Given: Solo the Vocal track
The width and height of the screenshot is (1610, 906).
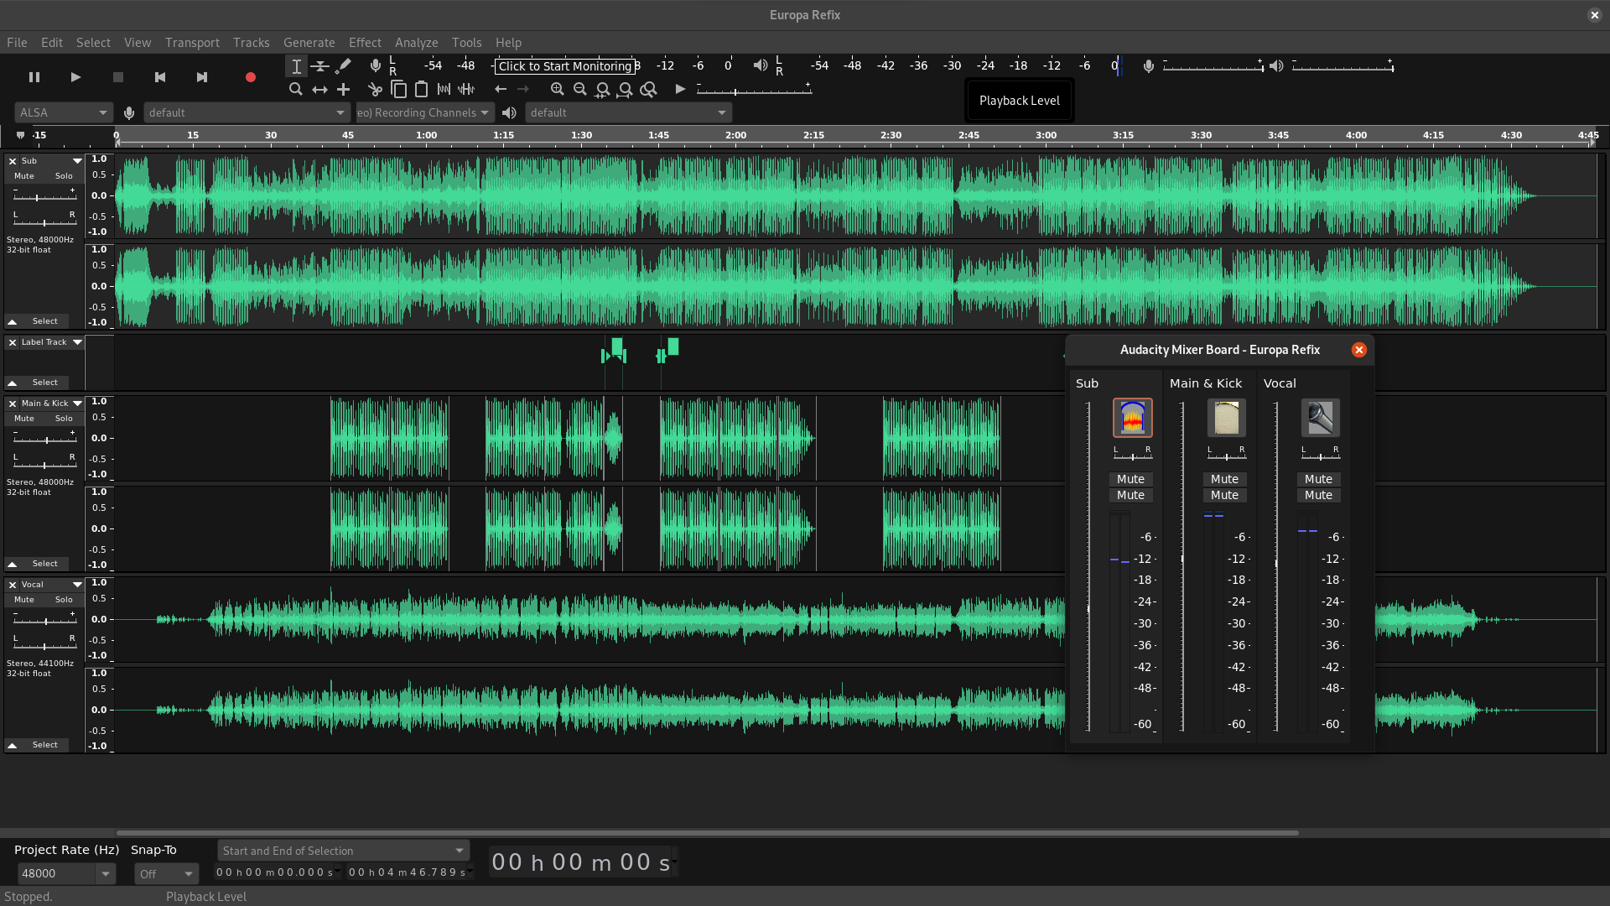Looking at the screenshot, I should [63, 599].
